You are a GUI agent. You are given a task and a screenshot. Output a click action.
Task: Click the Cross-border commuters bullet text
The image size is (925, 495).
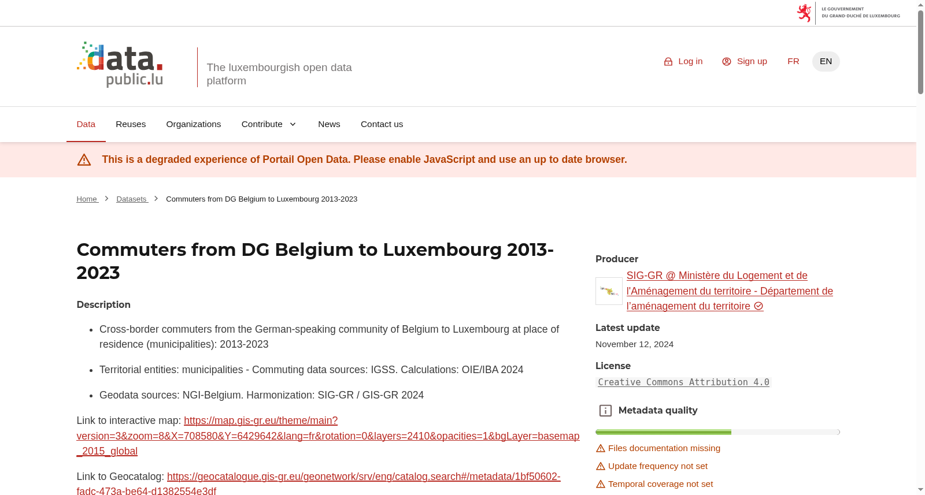[329, 337]
